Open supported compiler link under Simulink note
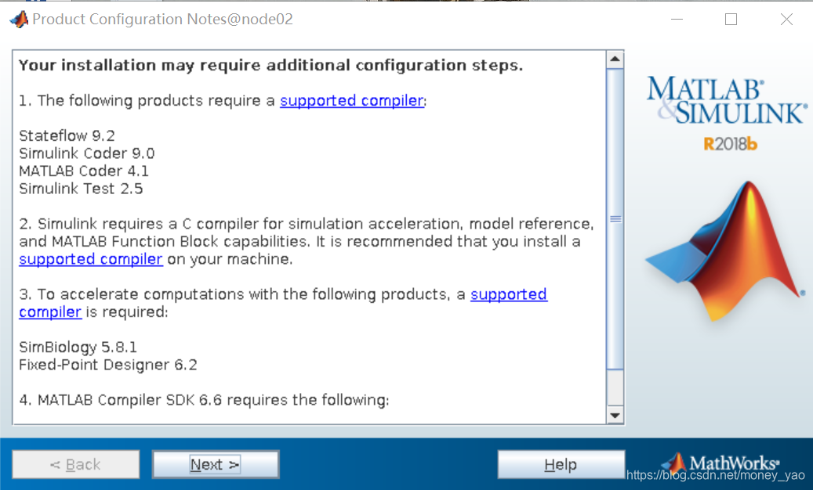 tap(91, 259)
